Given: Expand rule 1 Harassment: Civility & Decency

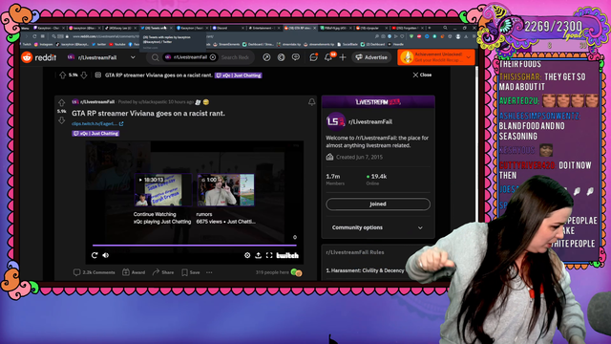Looking at the screenshot, I should point(365,270).
